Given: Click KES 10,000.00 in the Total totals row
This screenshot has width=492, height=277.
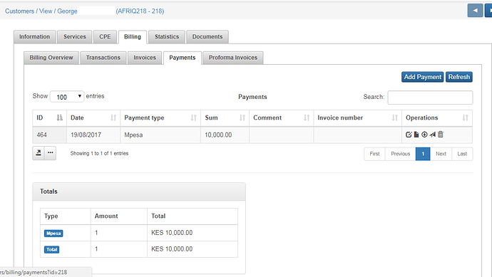Looking at the screenshot, I should coord(172,249).
